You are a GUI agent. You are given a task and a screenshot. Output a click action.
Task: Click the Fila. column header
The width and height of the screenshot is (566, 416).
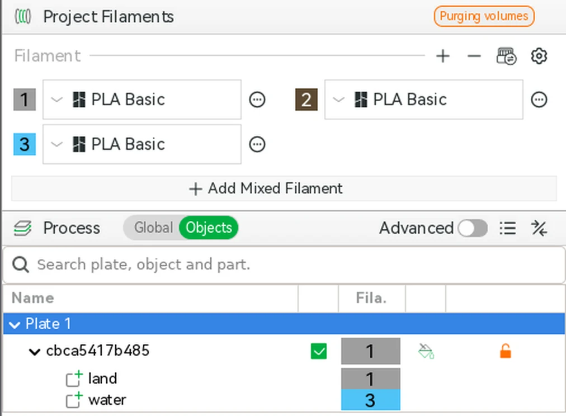pyautogui.click(x=371, y=299)
